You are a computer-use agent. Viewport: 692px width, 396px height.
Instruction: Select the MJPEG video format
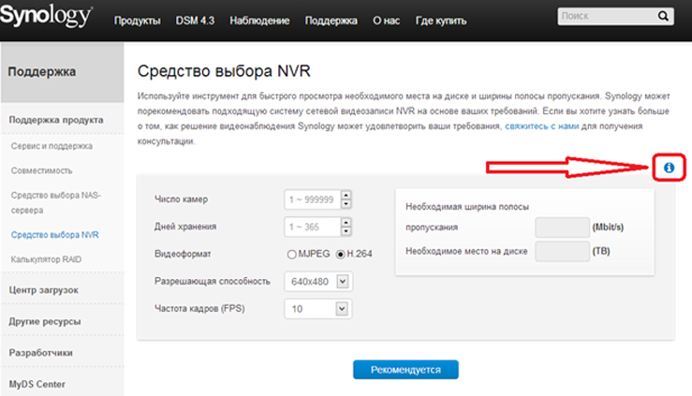[291, 255]
